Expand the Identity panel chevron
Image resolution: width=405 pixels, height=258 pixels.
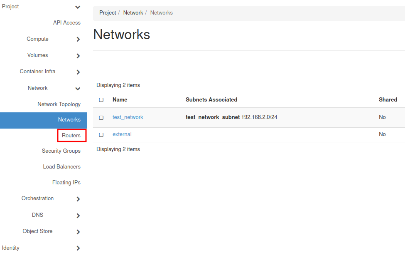pos(78,248)
